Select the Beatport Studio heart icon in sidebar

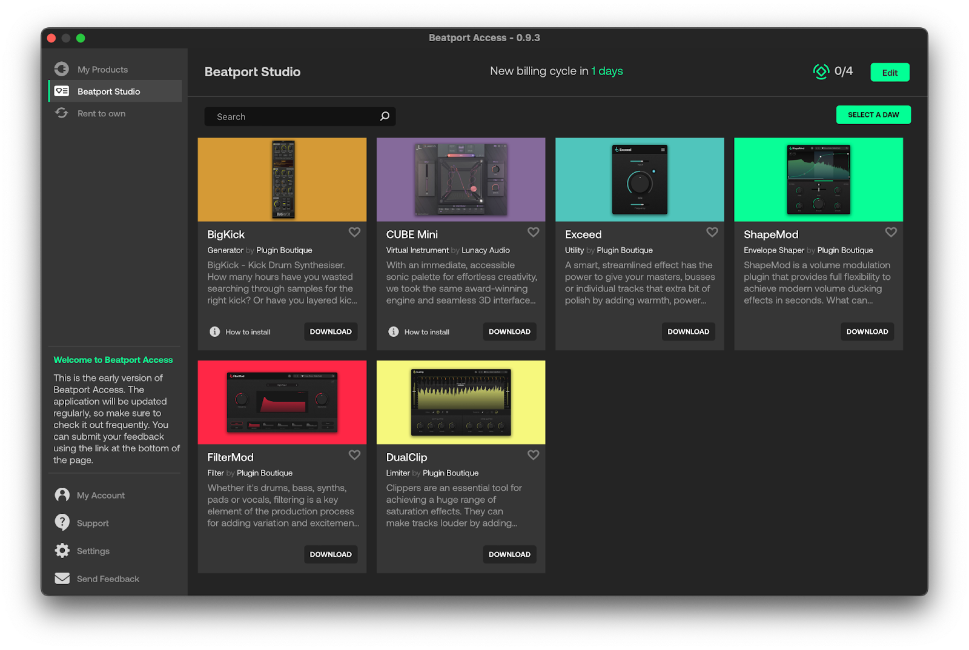pos(61,90)
